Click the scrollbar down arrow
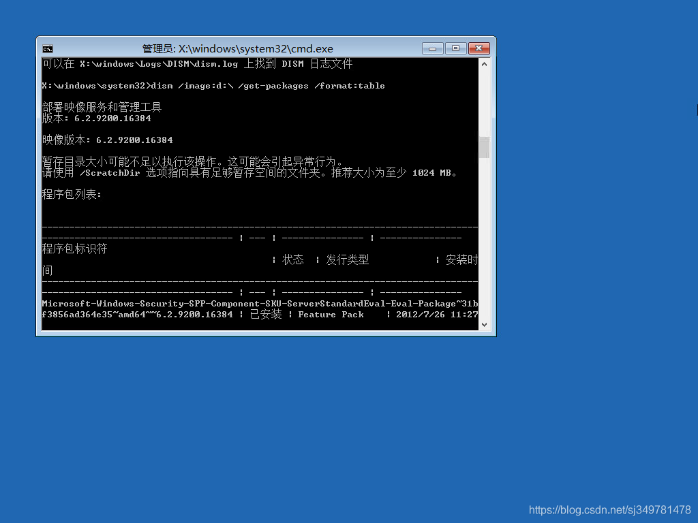This screenshot has height=523, width=698. (x=485, y=325)
